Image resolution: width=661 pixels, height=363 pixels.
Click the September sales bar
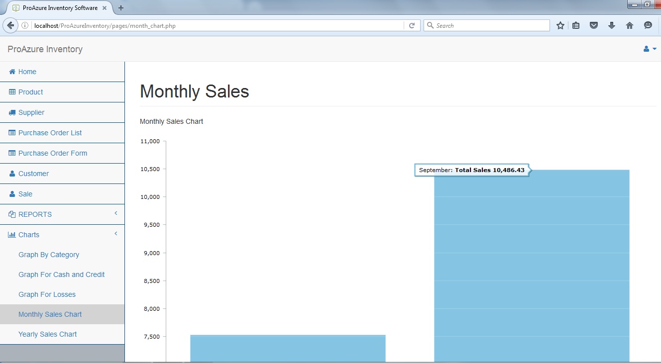coord(532,269)
